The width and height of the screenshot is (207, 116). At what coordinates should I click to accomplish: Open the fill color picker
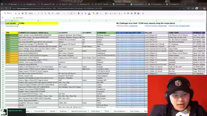tap(93, 14)
